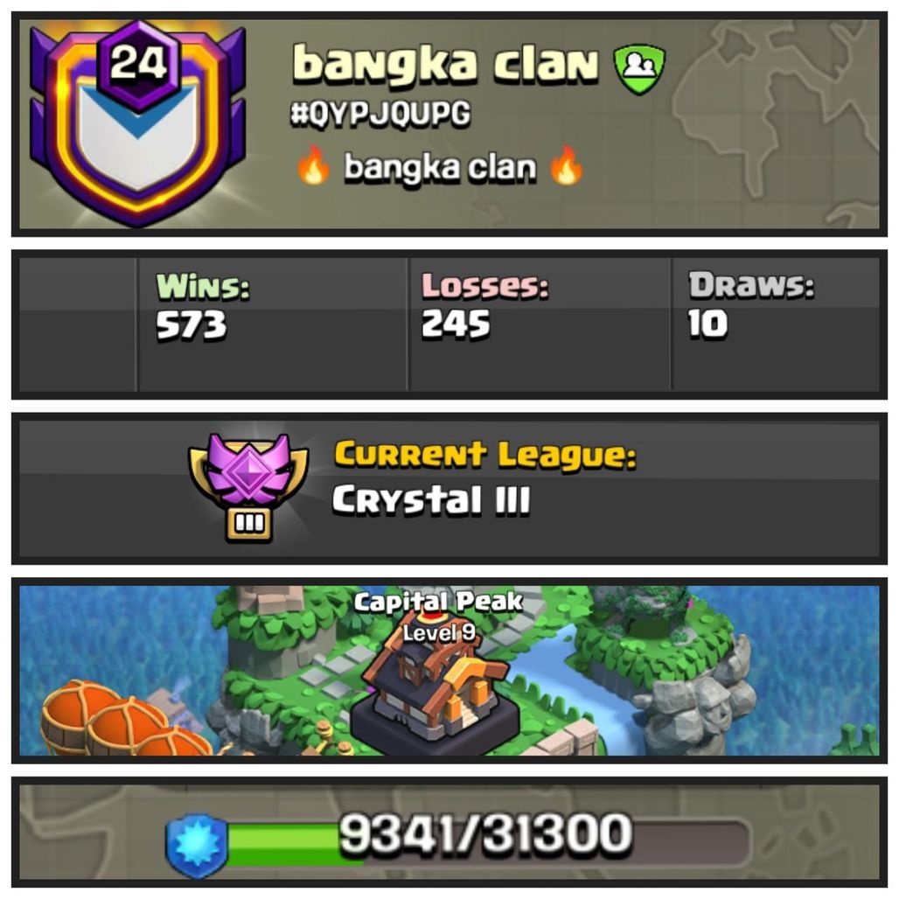Tap the league tier III plaque
Image resolution: width=899 pixels, height=899 pixels.
tap(249, 524)
